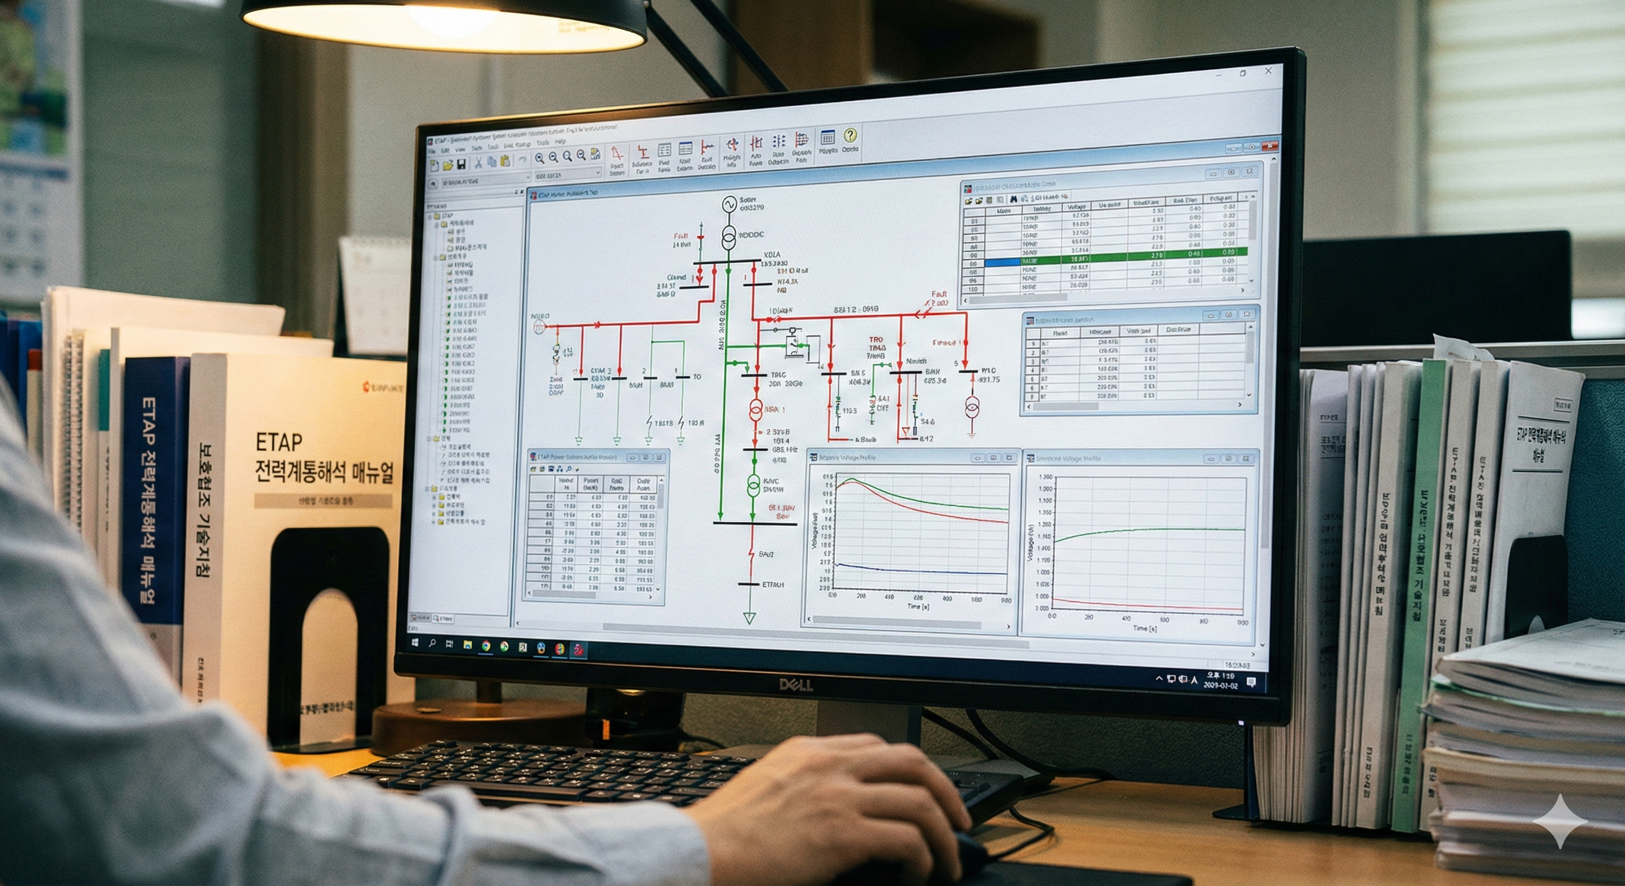Open Chrome from the Windows taskbar
The image size is (1625, 886).
tap(486, 645)
